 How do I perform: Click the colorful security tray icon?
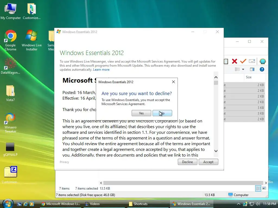point(245,204)
